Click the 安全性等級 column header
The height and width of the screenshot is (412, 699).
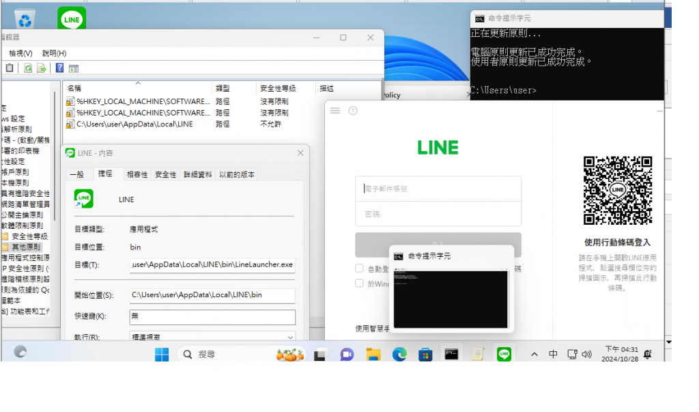click(x=286, y=88)
